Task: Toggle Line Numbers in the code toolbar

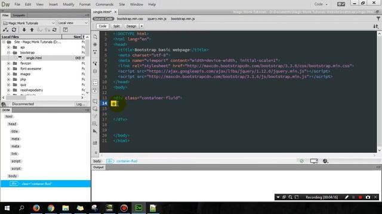Action: coord(95,83)
